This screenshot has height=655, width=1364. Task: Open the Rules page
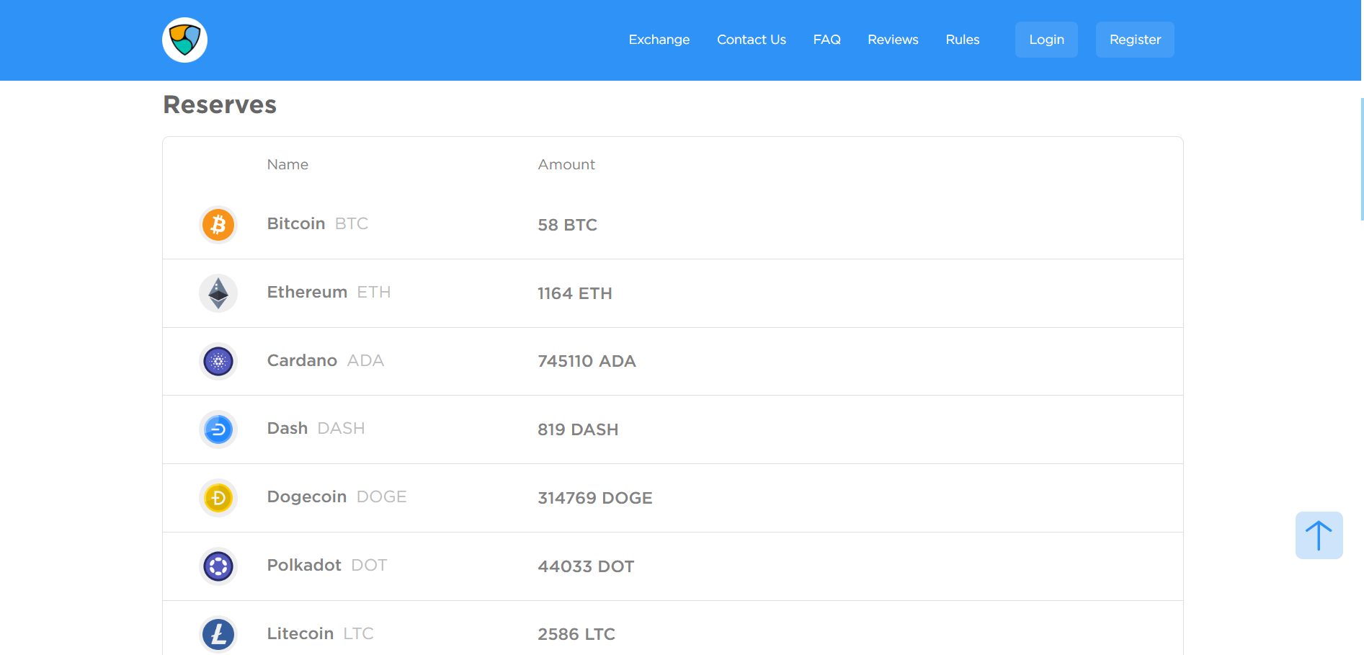tap(963, 40)
